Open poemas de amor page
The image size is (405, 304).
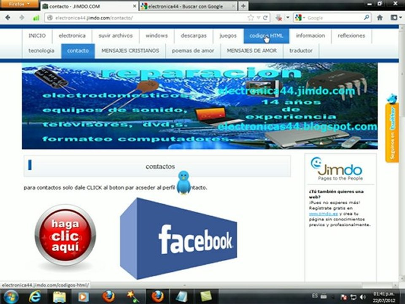[x=193, y=51]
